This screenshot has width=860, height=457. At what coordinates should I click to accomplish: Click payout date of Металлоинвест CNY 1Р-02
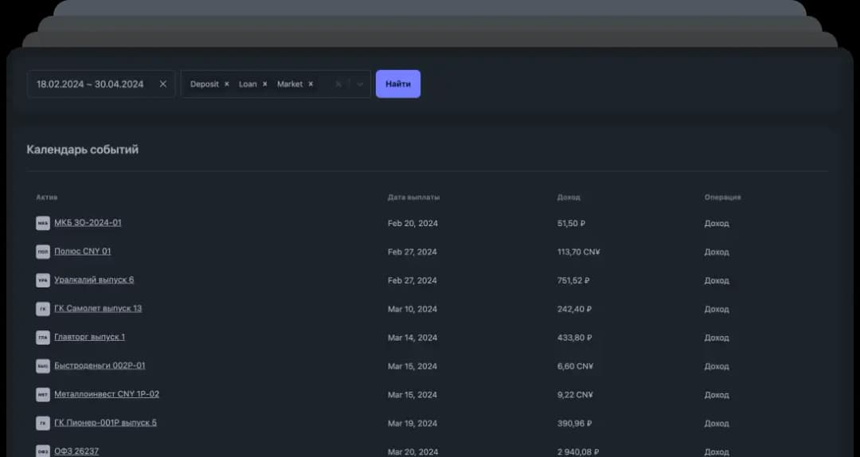pos(412,394)
